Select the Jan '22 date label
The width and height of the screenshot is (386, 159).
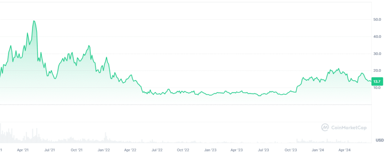pyautogui.click(x=104, y=150)
